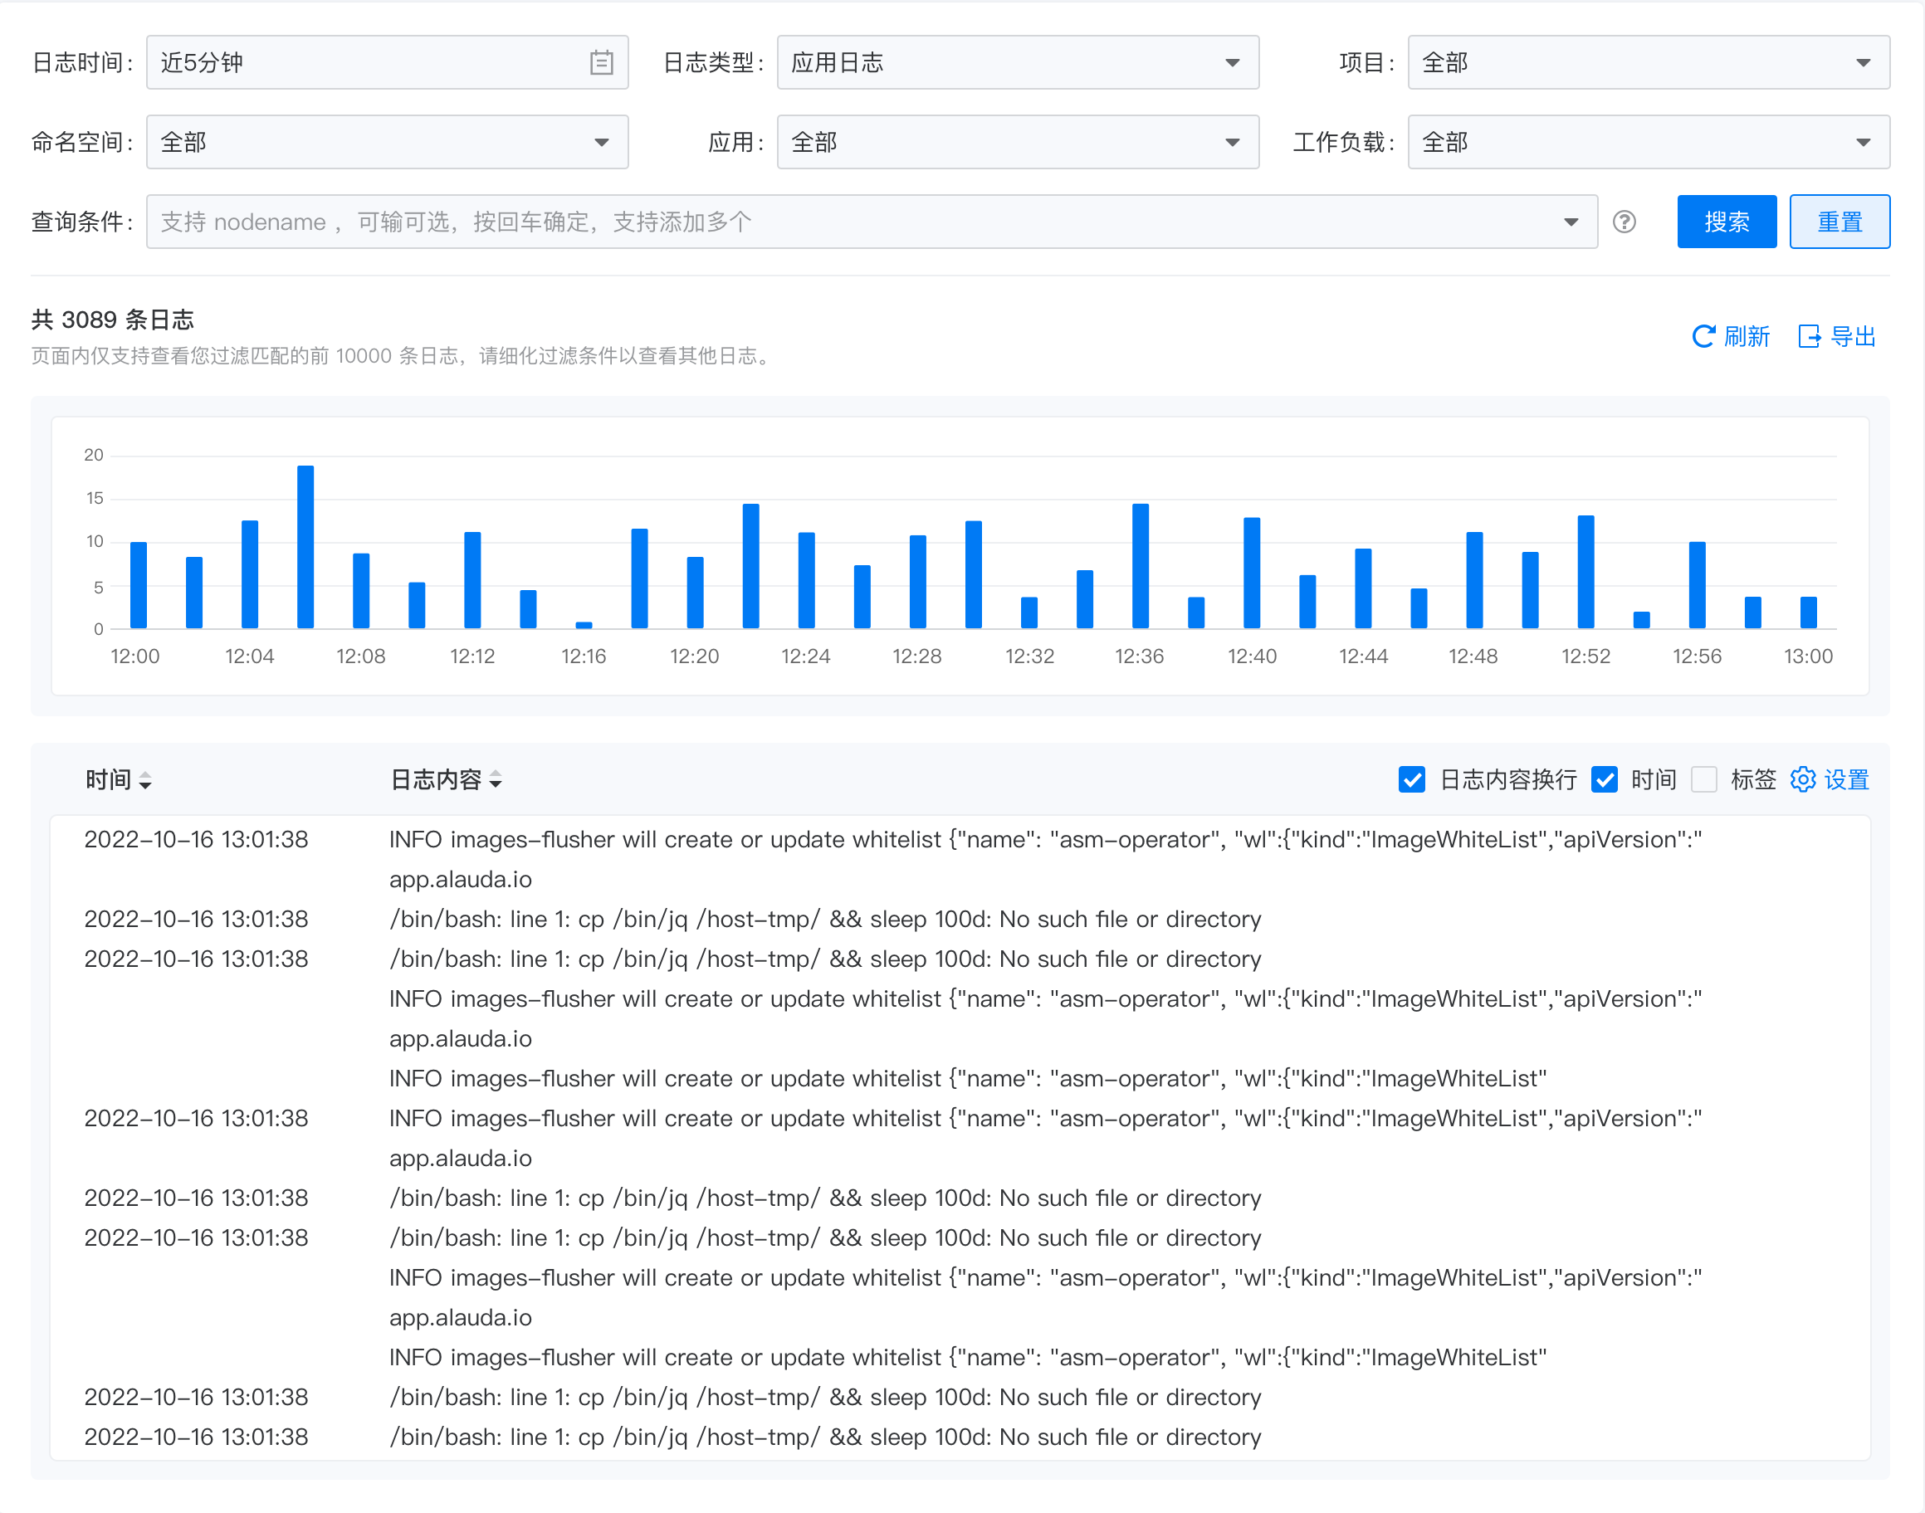This screenshot has width=1925, height=1513.
Task: Sort by the 时间 column sort arrows
Action: tap(145, 780)
